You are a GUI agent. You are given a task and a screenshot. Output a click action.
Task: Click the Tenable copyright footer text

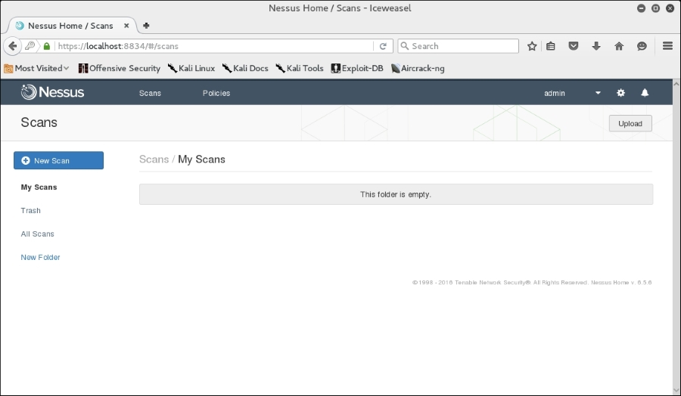click(x=532, y=283)
